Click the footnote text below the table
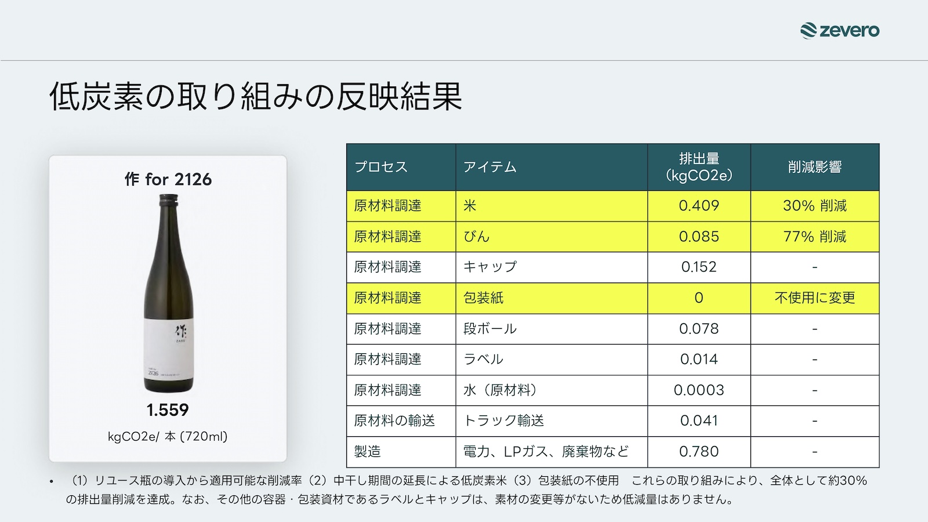 (x=464, y=490)
